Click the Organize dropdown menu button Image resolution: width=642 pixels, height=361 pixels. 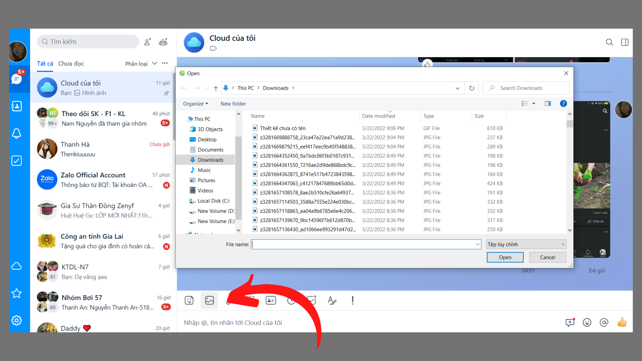(x=196, y=104)
